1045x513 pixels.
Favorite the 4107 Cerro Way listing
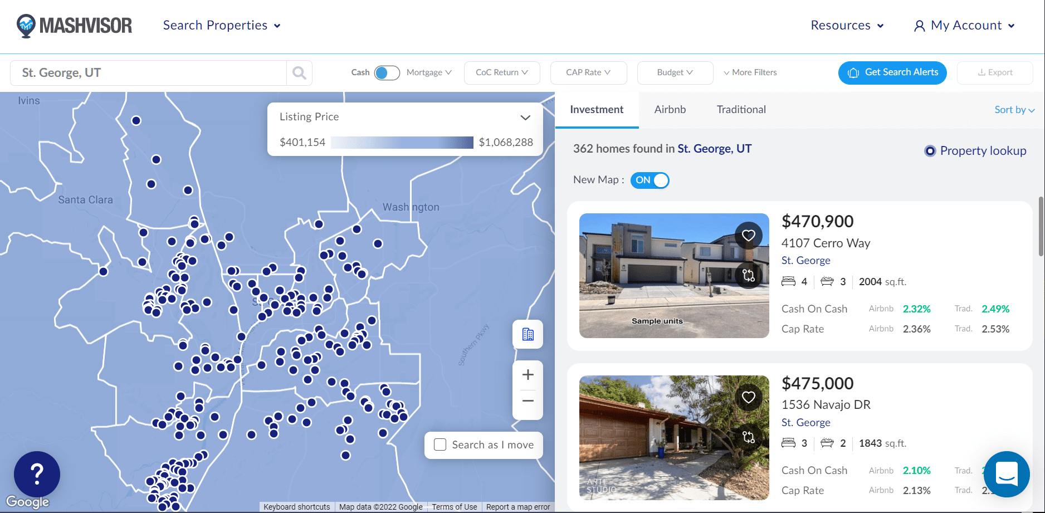pos(748,236)
